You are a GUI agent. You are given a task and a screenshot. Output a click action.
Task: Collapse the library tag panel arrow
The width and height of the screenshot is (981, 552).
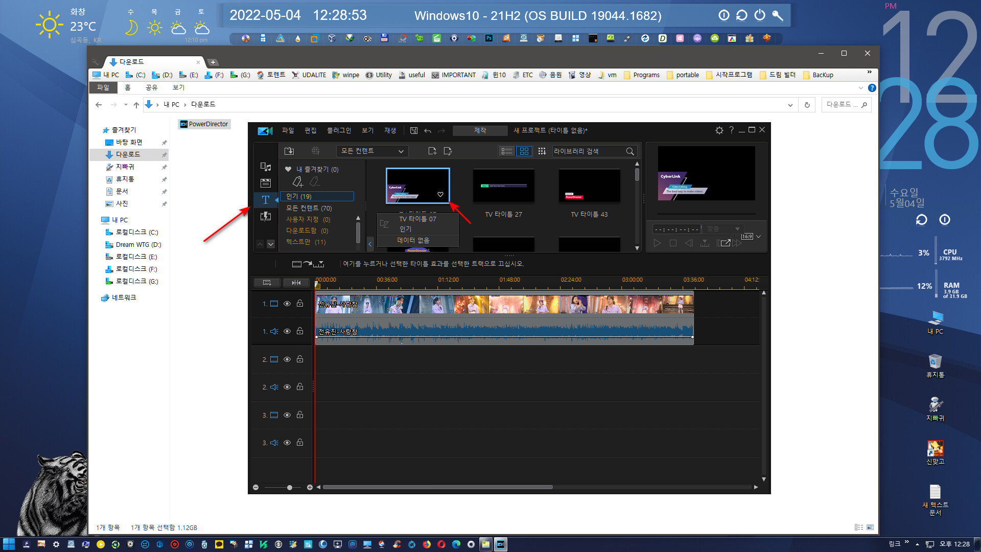[370, 244]
